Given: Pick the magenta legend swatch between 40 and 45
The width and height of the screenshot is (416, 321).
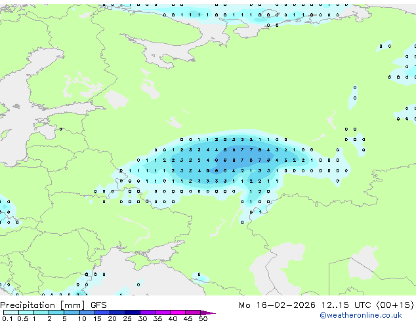Looking at the screenshot, I should pos(178,312).
